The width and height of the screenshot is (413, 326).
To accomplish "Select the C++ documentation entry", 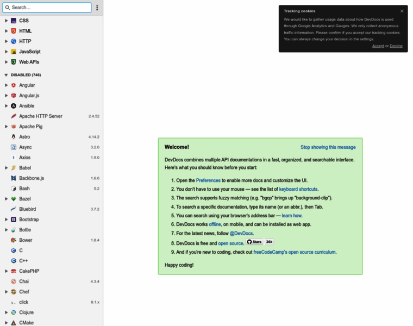I will click(52, 261).
